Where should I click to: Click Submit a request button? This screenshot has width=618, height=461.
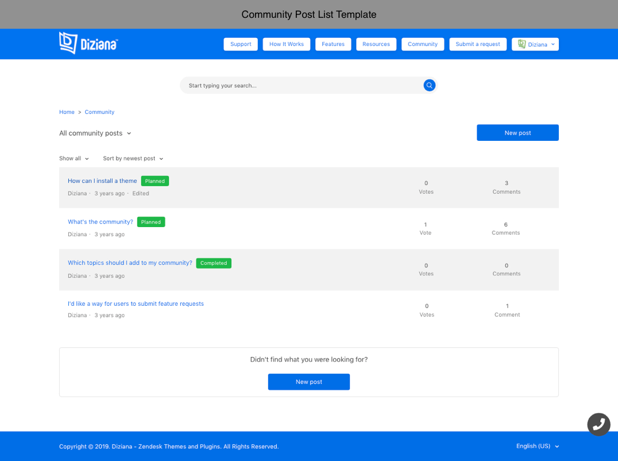(477, 44)
